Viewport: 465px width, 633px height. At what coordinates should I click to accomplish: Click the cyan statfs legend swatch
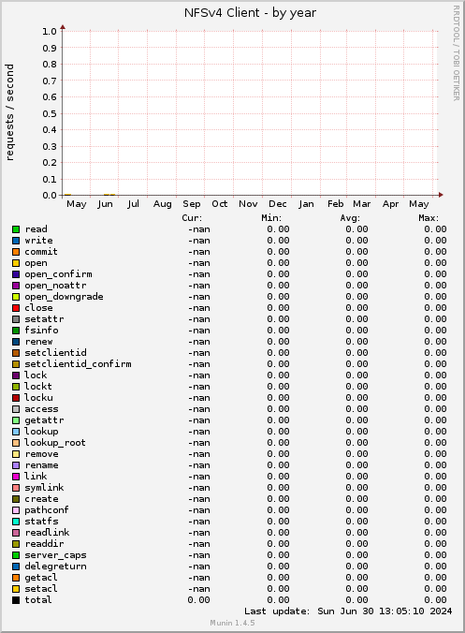point(16,522)
